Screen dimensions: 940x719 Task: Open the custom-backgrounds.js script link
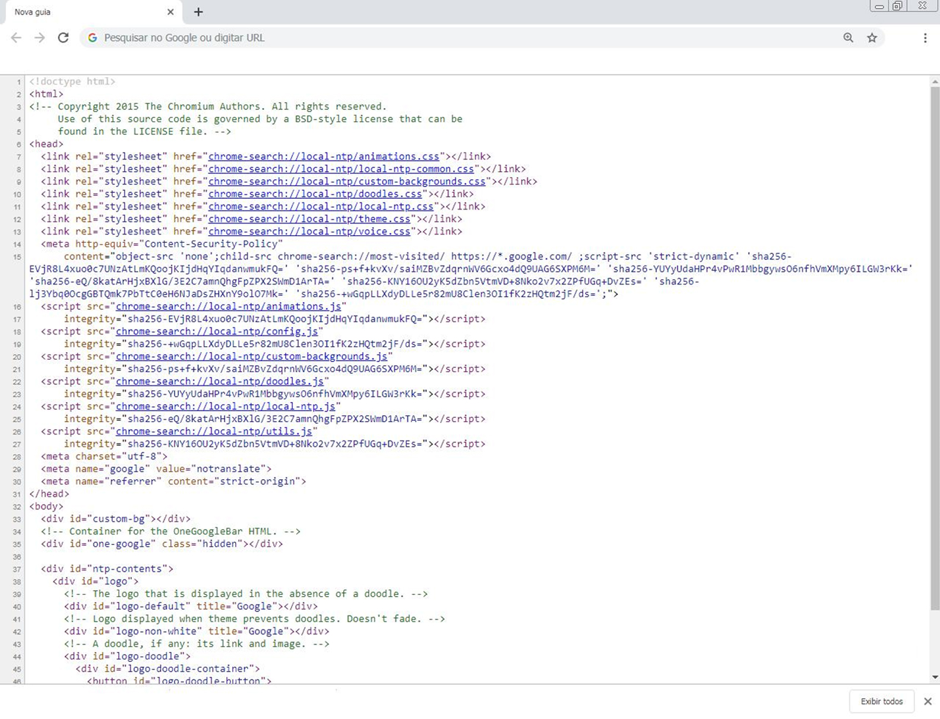coord(251,356)
